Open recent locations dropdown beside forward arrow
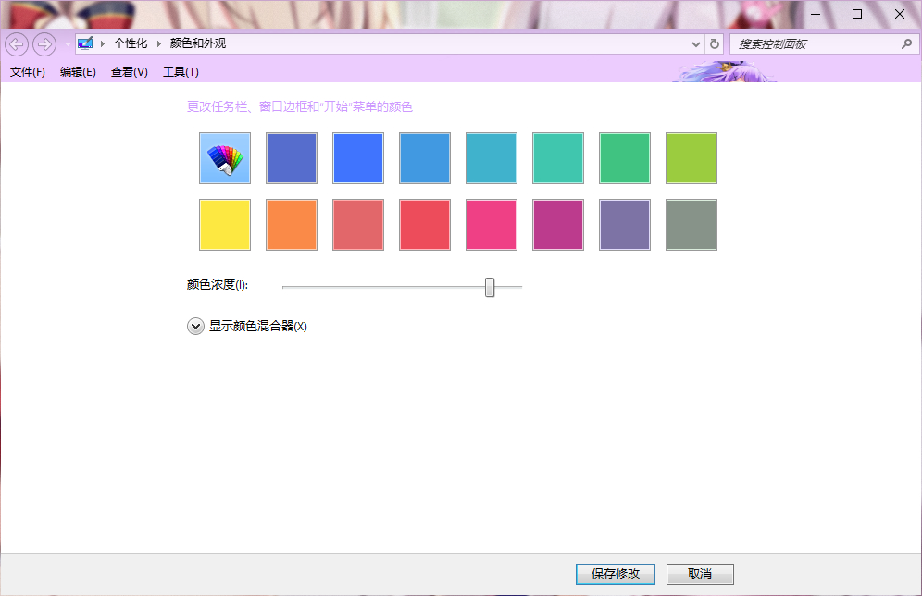The height and width of the screenshot is (596, 922). 67,44
